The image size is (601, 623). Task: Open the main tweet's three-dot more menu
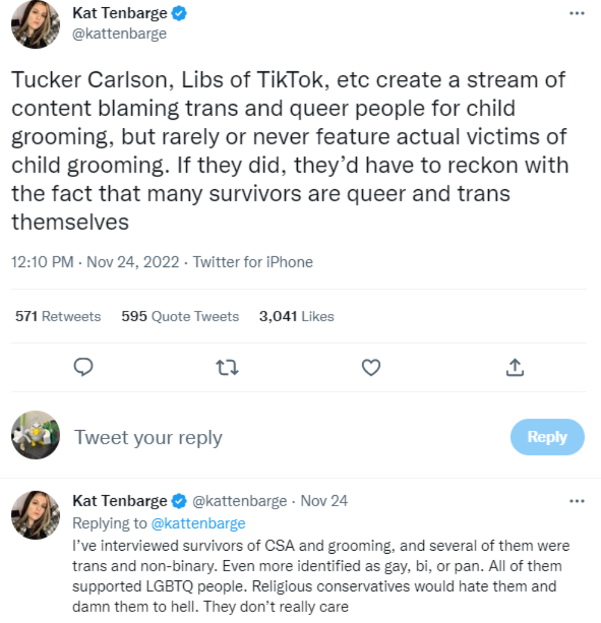coord(576,14)
